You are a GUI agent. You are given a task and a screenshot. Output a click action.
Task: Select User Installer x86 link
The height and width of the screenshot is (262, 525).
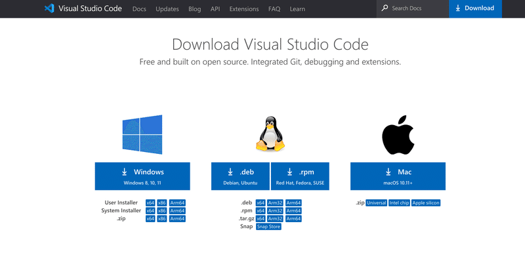pos(162,203)
